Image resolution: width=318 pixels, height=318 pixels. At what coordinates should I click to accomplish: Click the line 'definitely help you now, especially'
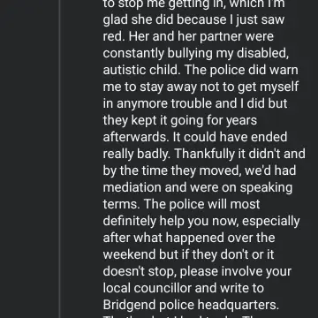(x=201, y=221)
